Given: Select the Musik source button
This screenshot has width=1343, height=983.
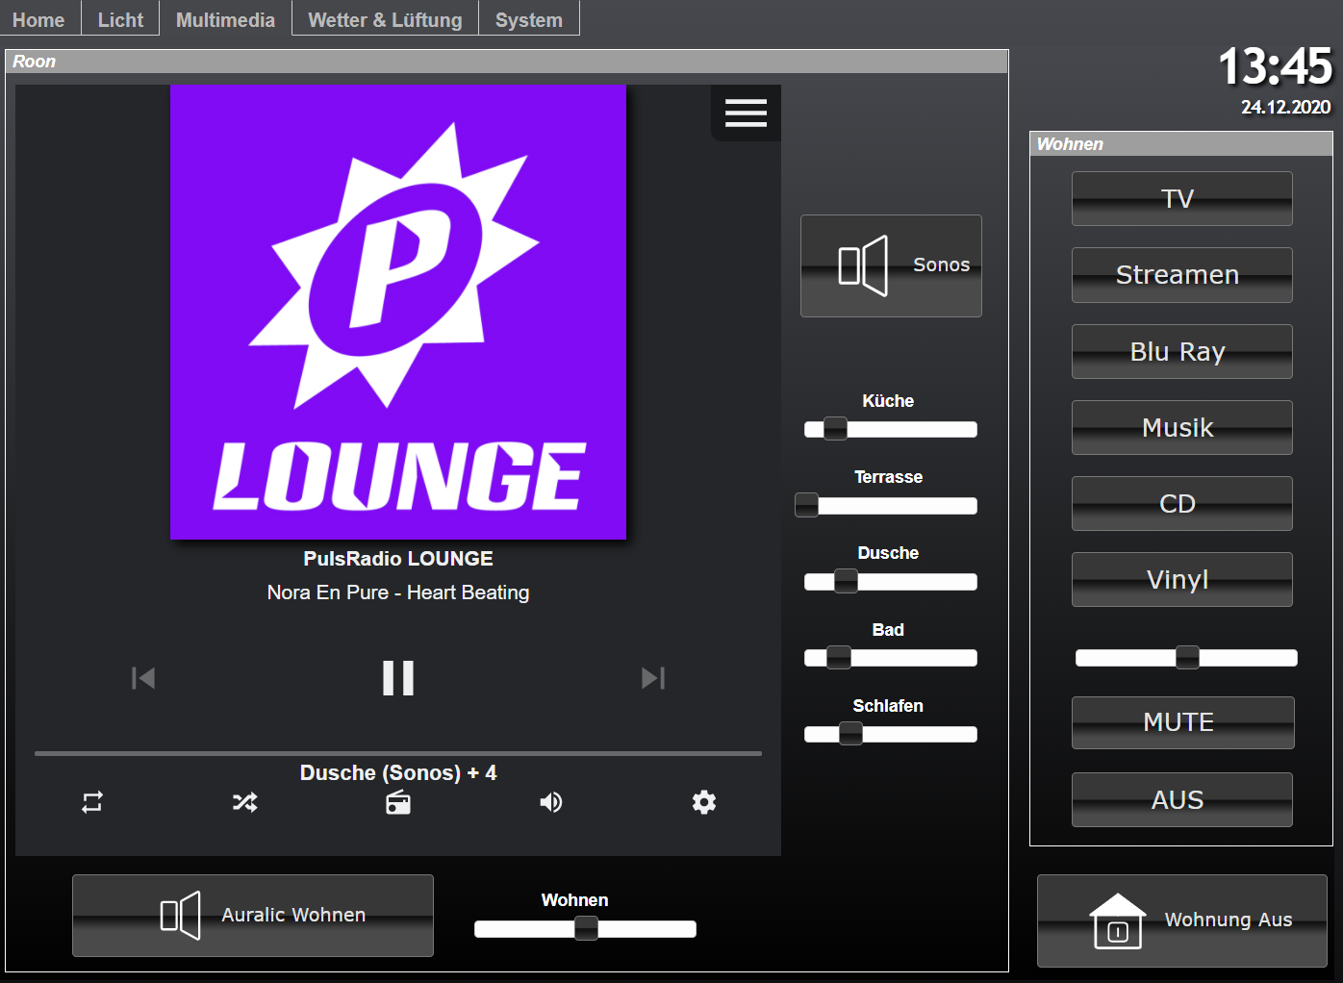Looking at the screenshot, I should 1182,427.
